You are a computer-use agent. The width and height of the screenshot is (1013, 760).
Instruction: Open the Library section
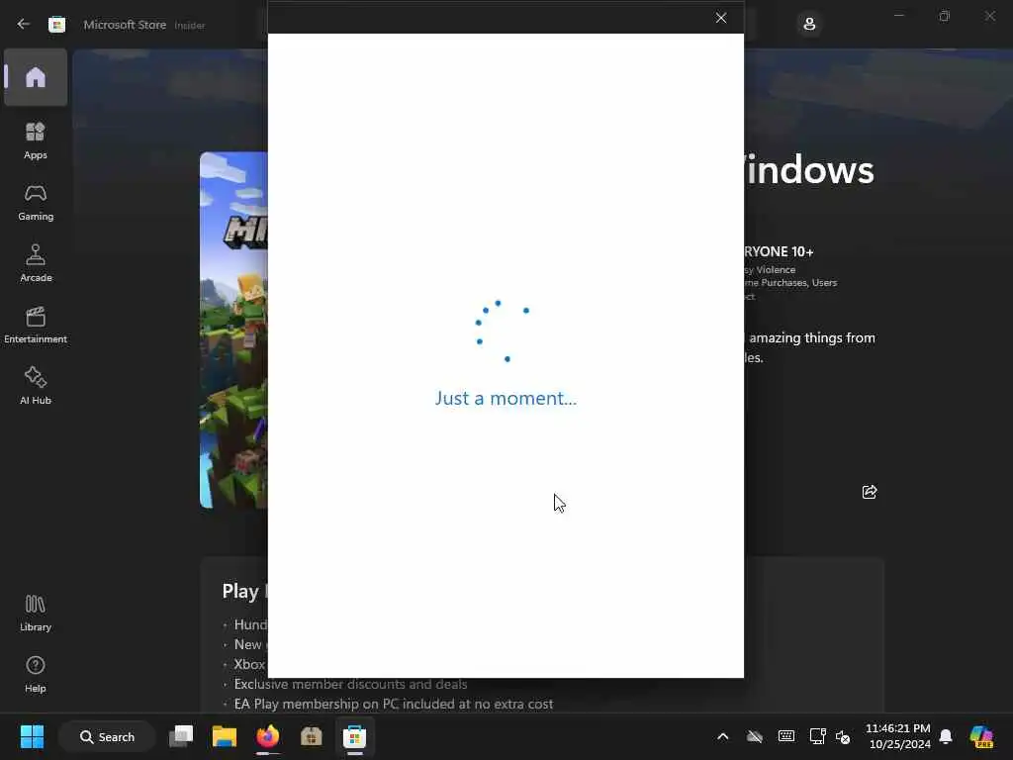pos(36,613)
